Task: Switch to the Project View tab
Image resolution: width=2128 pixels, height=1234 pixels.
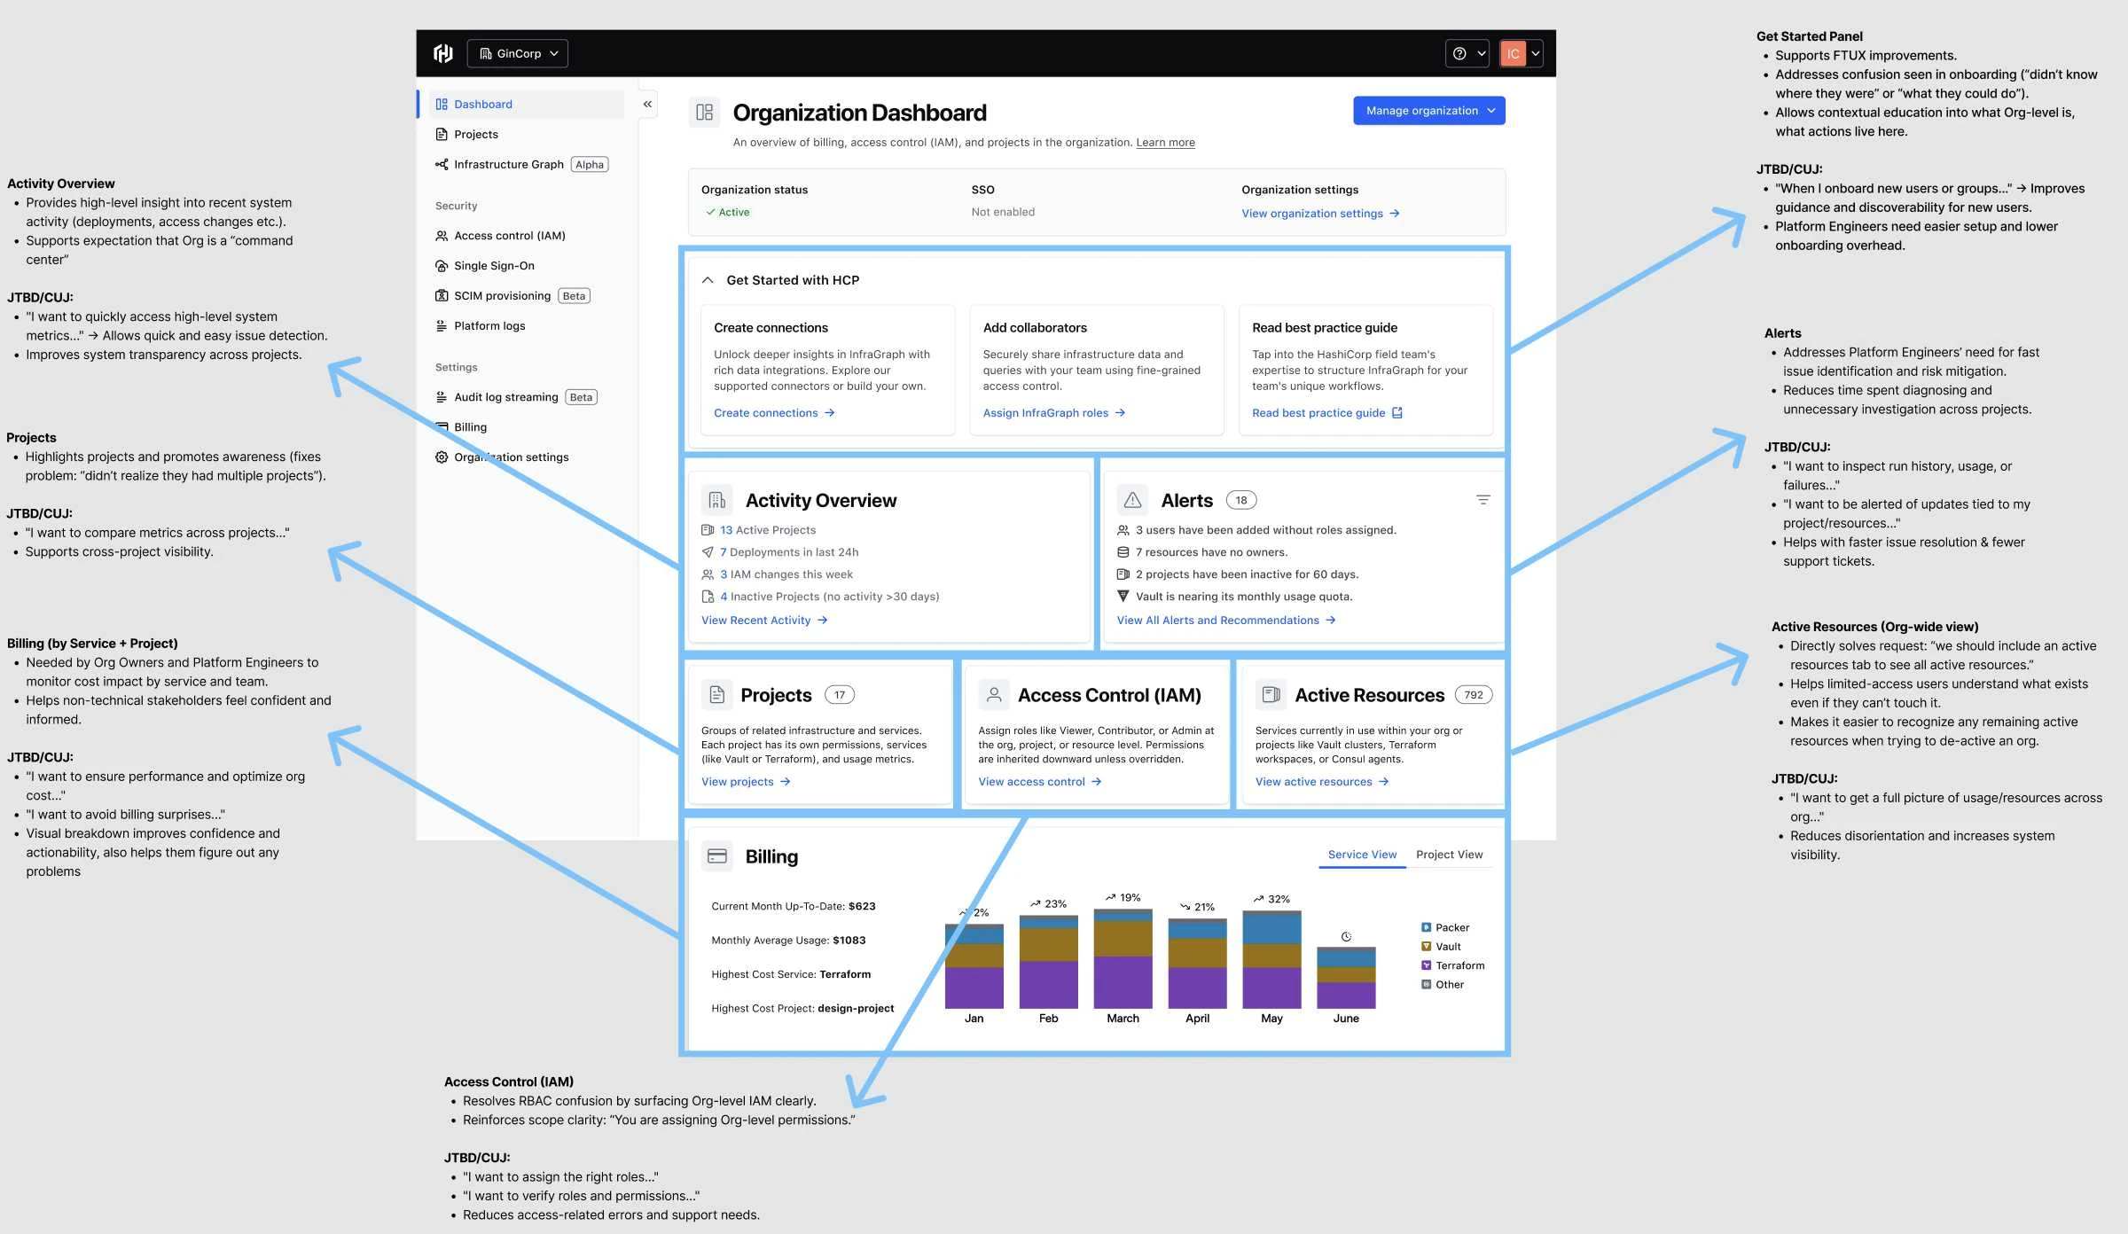Action: 1449,855
